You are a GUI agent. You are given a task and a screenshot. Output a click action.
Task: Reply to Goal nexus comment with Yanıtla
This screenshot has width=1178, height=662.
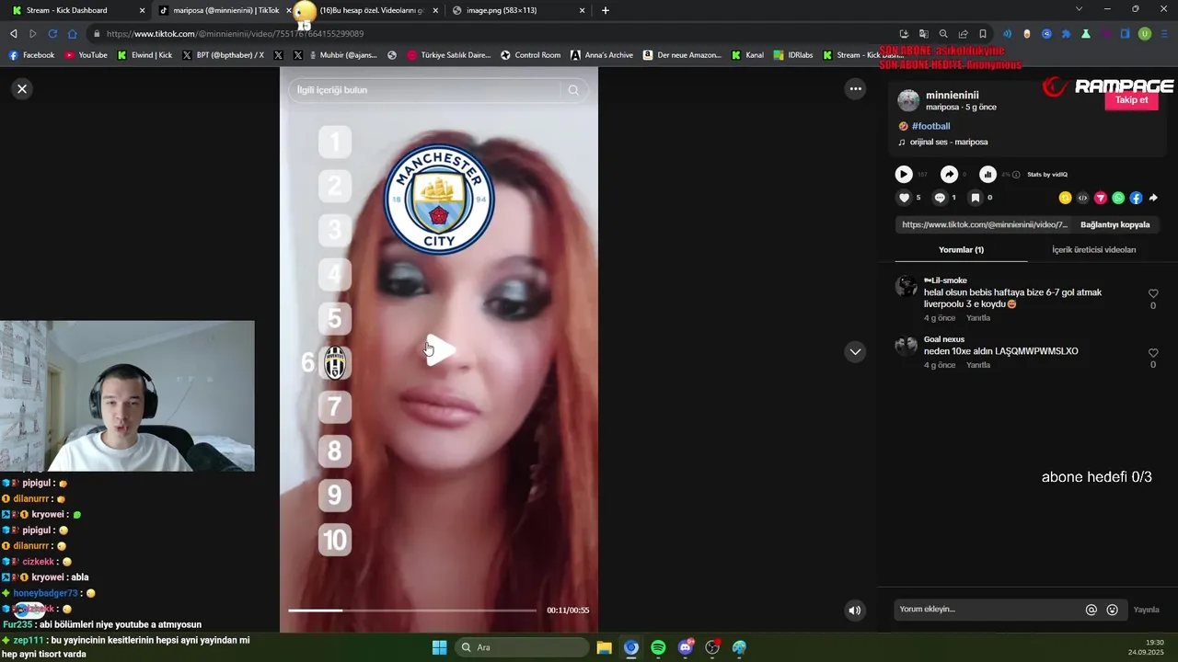pos(978,365)
